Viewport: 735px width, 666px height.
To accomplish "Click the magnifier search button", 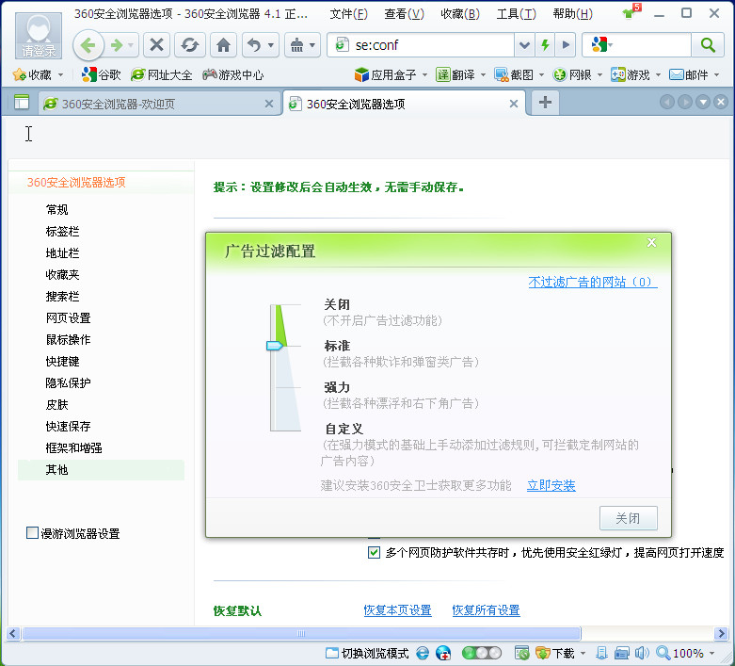I will (708, 45).
